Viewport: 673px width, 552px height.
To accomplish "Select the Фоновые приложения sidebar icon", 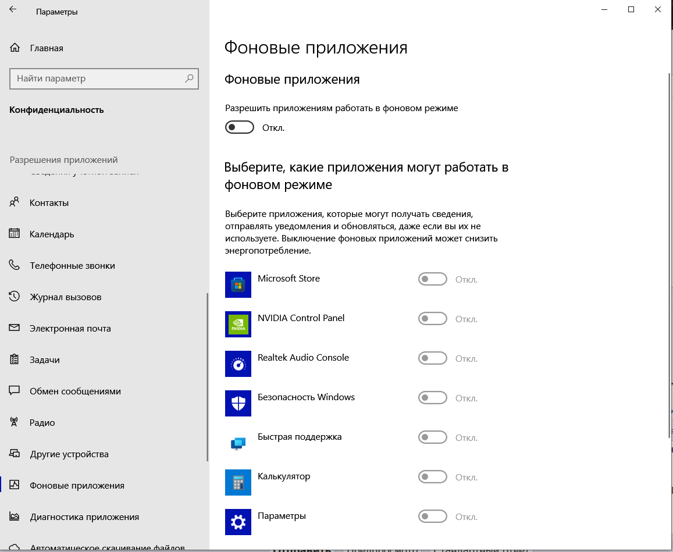I will [x=14, y=485].
